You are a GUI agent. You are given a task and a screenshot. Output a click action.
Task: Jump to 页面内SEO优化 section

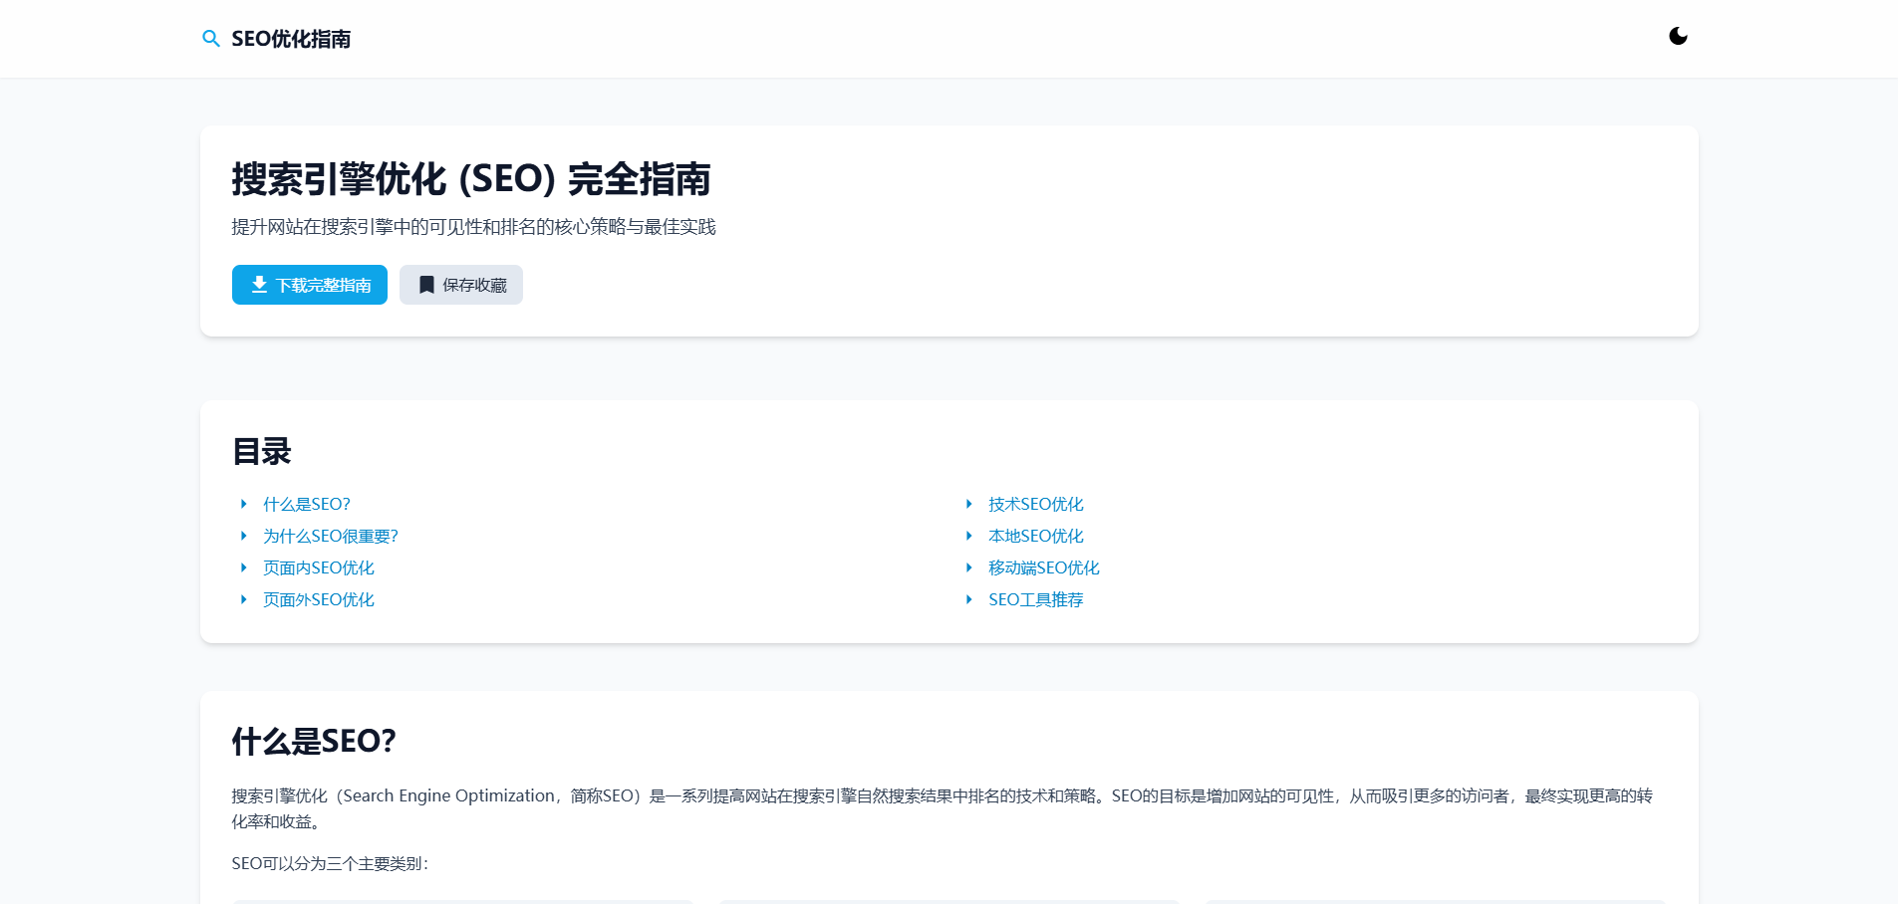pyautogui.click(x=318, y=568)
